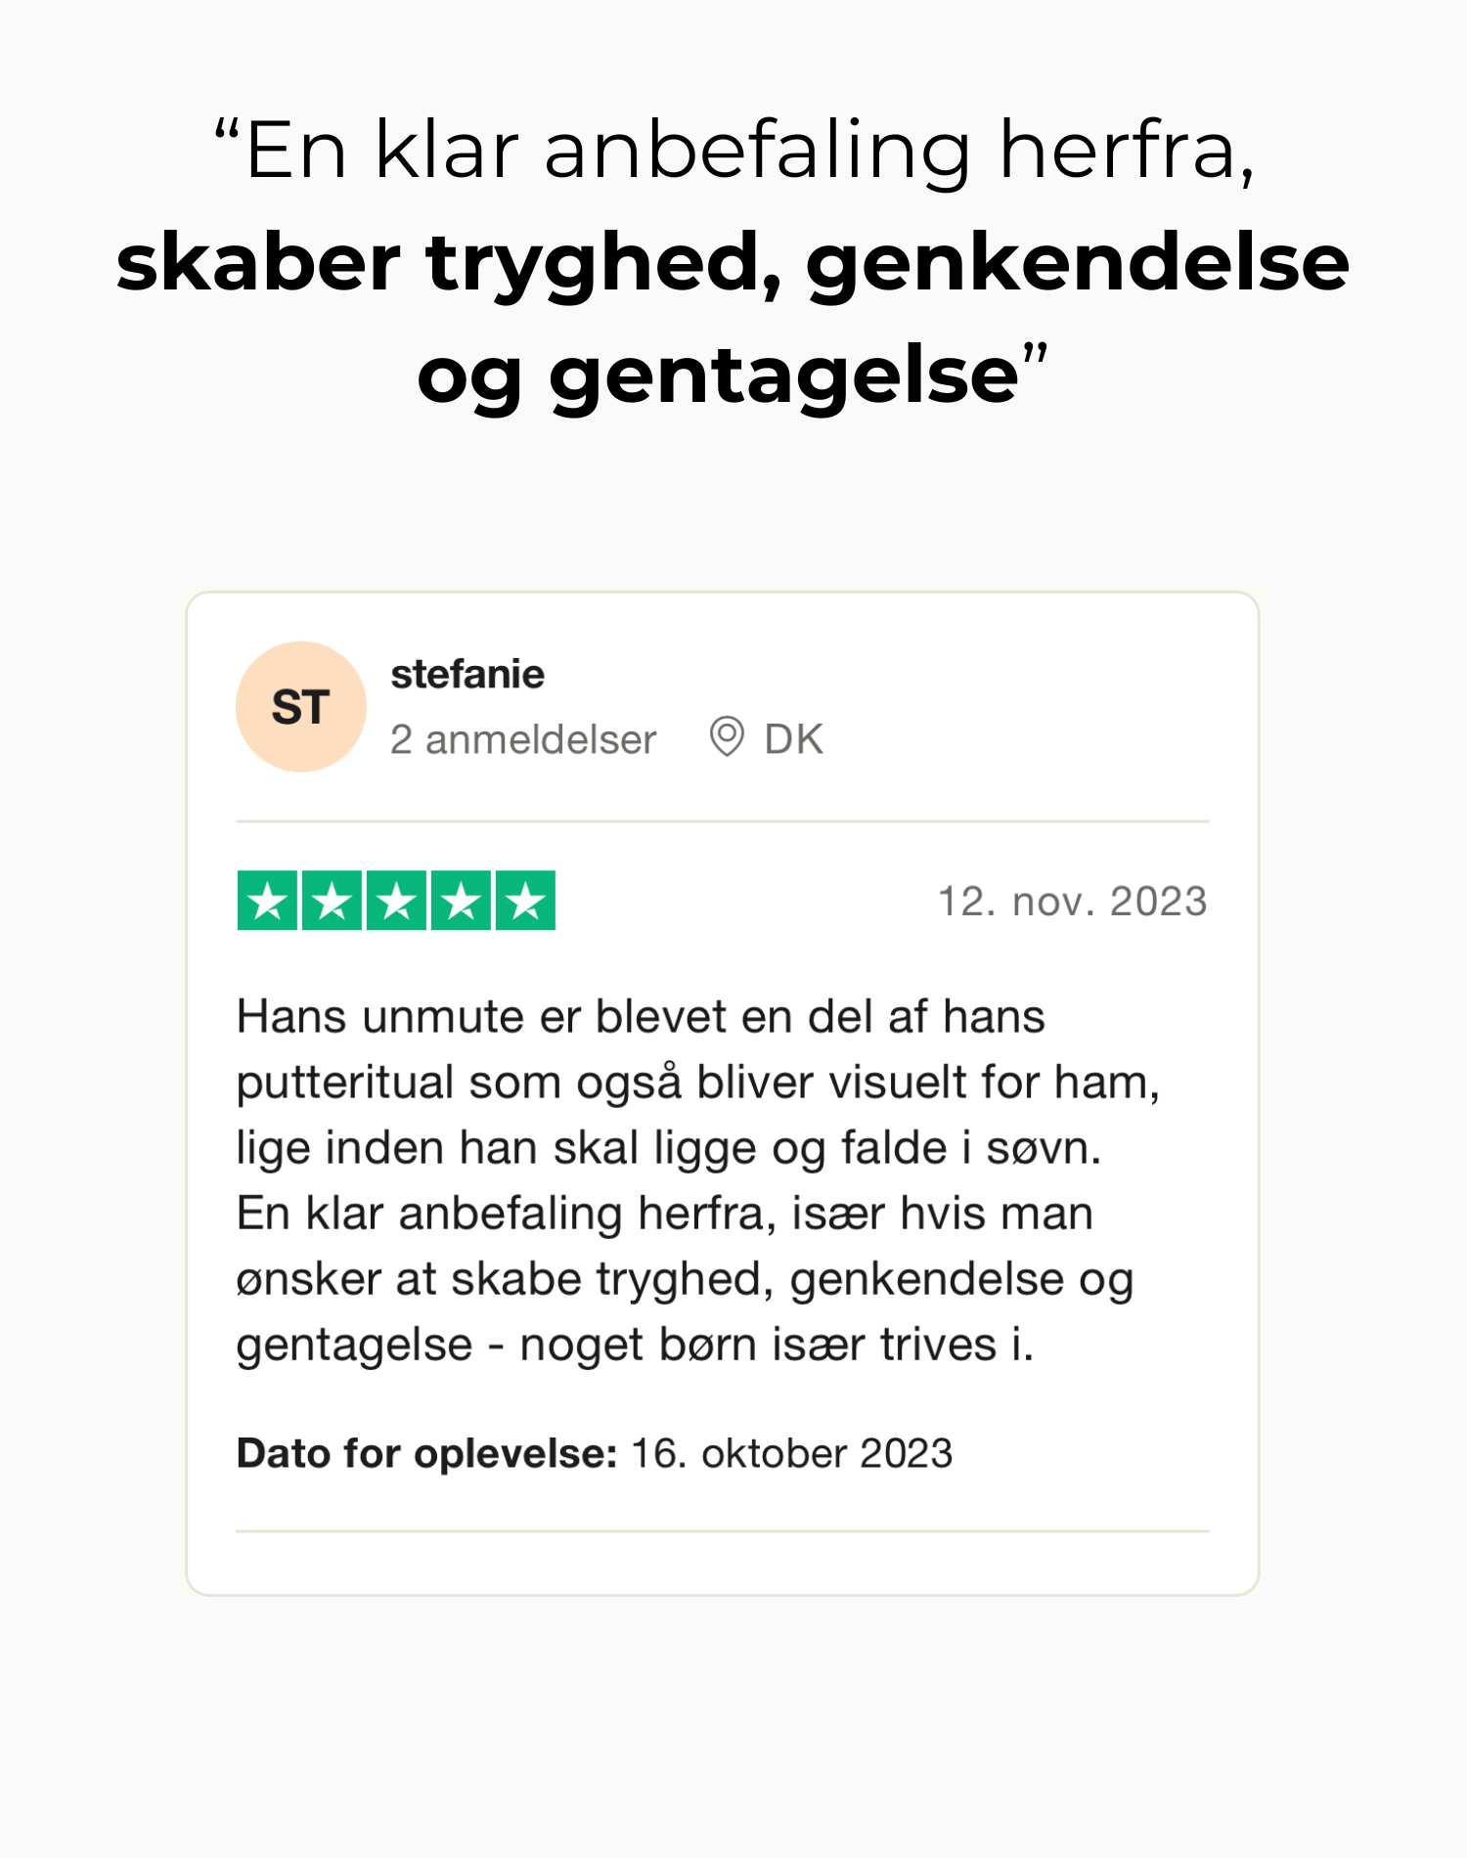Click the "Dato for oplevelse:" label
Image resolution: width=1467 pixels, height=1858 pixels.
[426, 1454]
